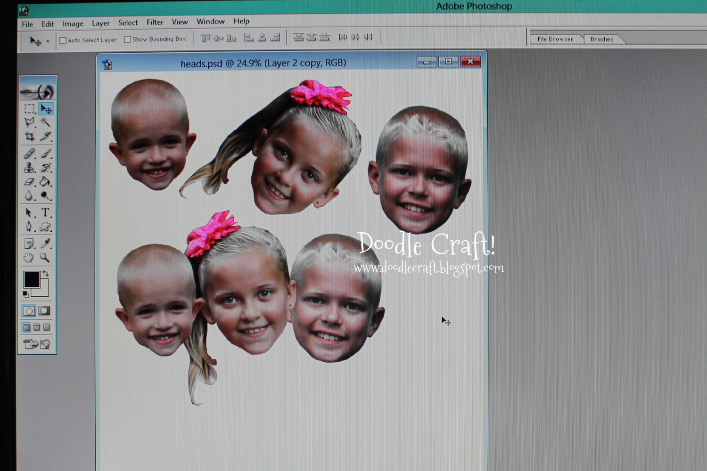Select the Paint Bucket tool

click(45, 182)
